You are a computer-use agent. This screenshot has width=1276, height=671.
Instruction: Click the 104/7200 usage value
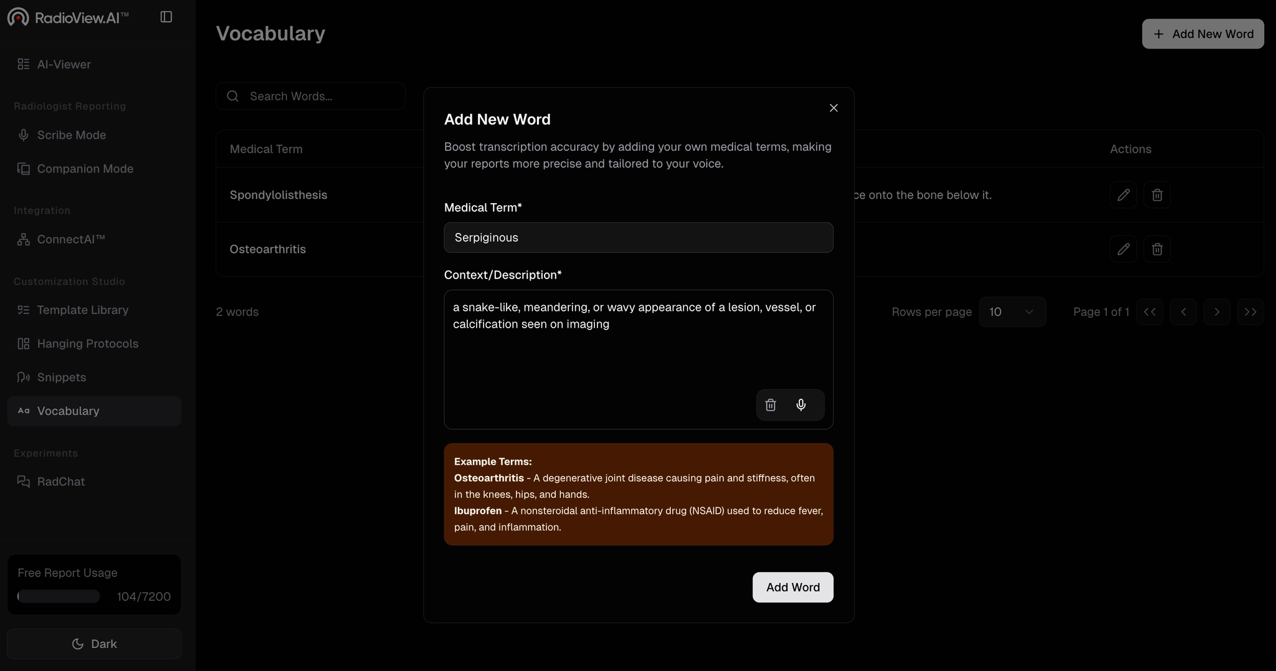144,596
